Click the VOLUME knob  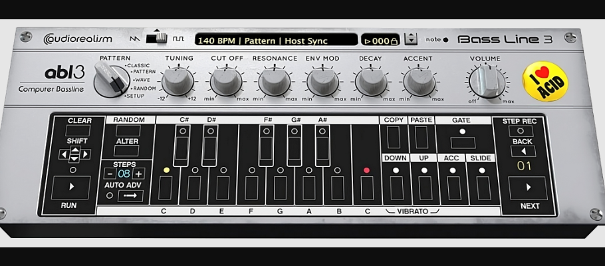click(x=487, y=81)
